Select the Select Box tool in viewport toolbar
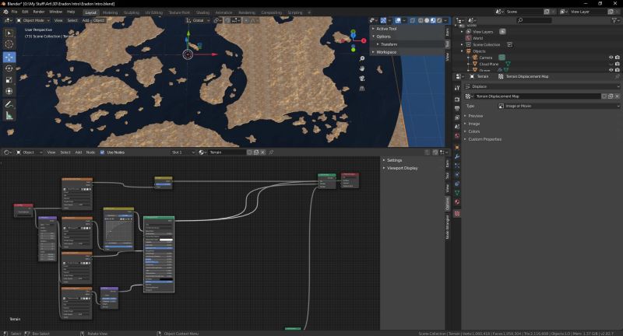Viewport: 623px width, 336px height. [9, 33]
